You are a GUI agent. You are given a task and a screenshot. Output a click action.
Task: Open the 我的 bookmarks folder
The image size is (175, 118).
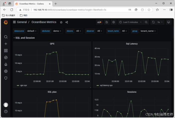[x=24, y=15]
